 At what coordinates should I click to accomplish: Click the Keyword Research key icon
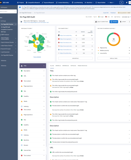[42, 2]
